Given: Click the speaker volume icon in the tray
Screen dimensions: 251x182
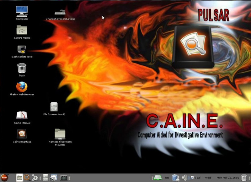Looking at the screenshot, I should [185, 178].
